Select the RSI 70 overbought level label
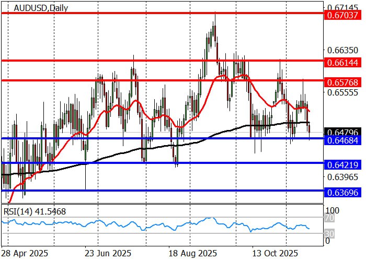This screenshot has height=261, width=366. (x=329, y=218)
